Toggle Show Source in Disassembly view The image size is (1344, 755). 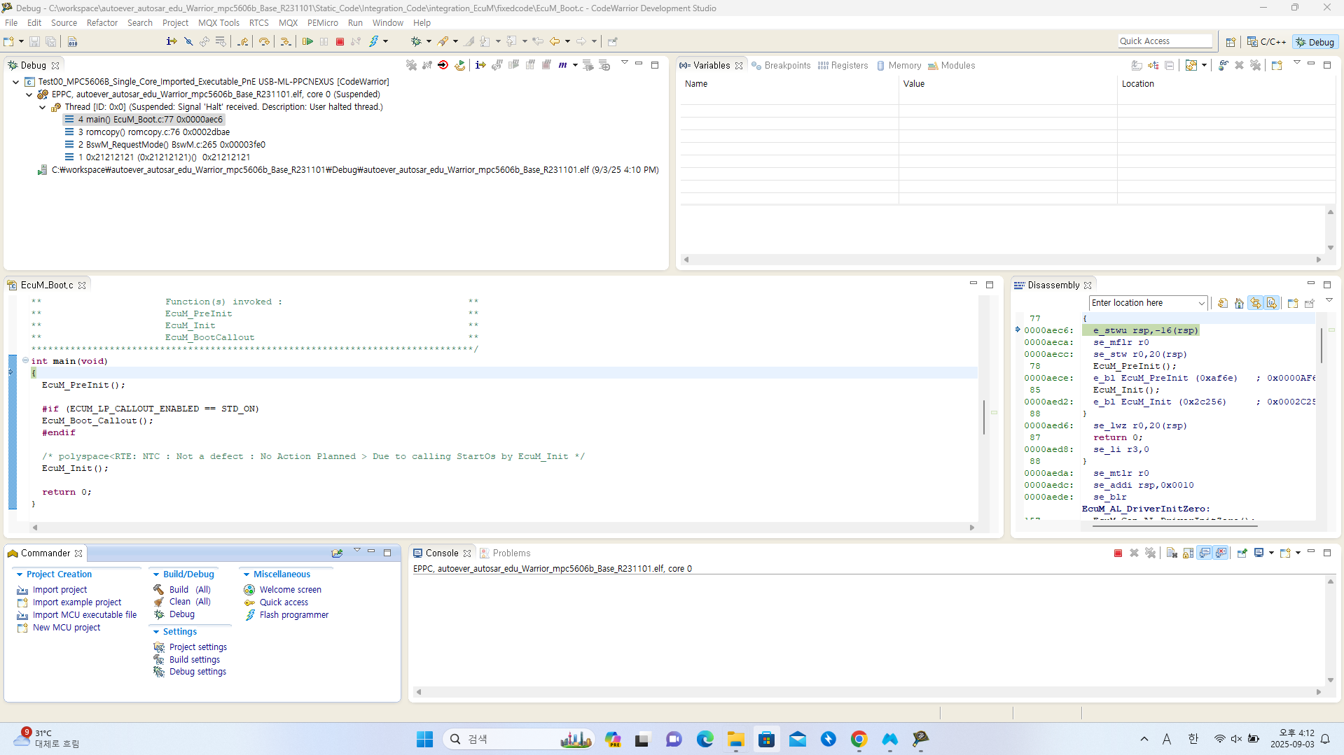pos(1272,303)
